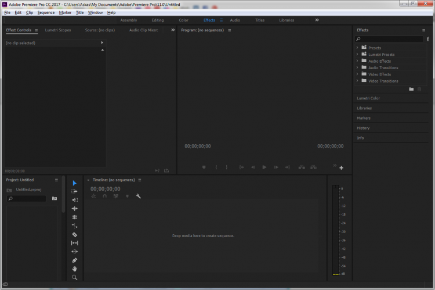Viewport: 435px width, 290px height.
Task: Activate the Selection arrow tool
Action: pyautogui.click(x=74, y=183)
